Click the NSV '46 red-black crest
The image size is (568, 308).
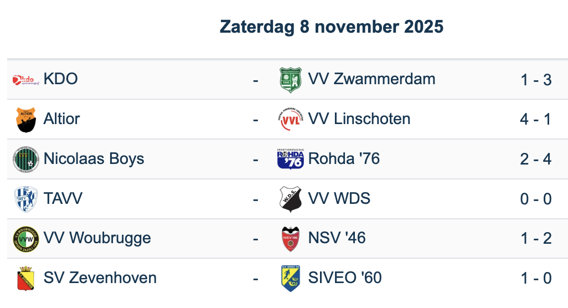click(290, 239)
